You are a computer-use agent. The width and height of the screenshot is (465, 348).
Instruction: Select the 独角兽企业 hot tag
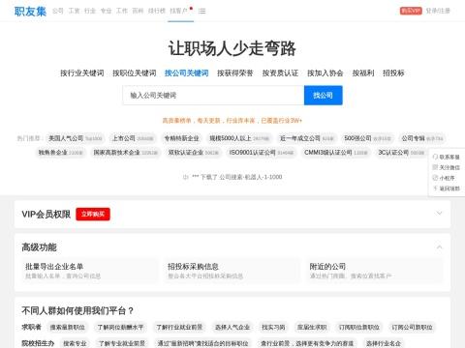point(61,153)
